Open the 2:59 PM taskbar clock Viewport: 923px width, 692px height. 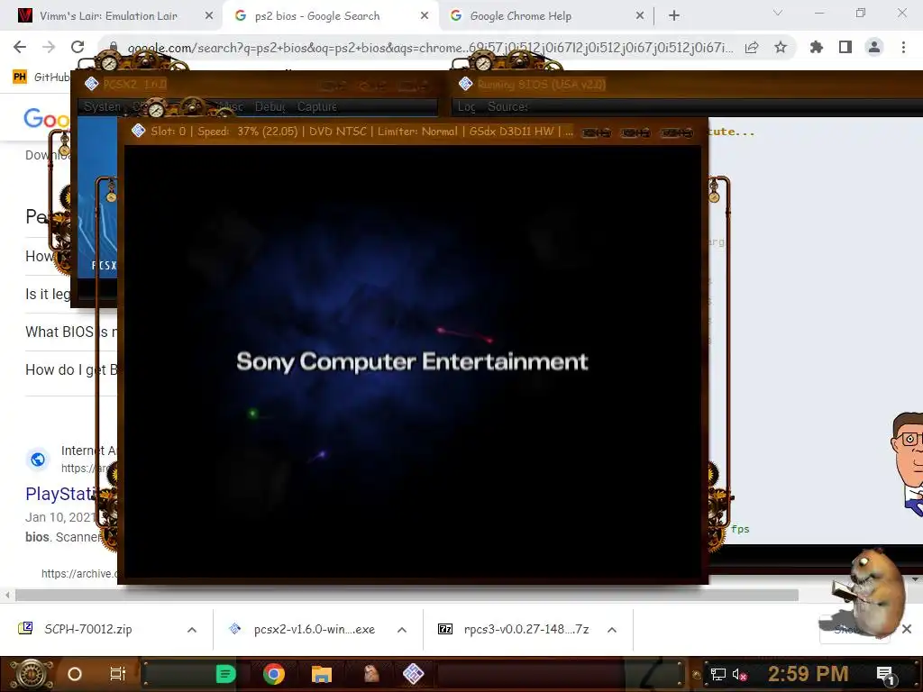809,674
